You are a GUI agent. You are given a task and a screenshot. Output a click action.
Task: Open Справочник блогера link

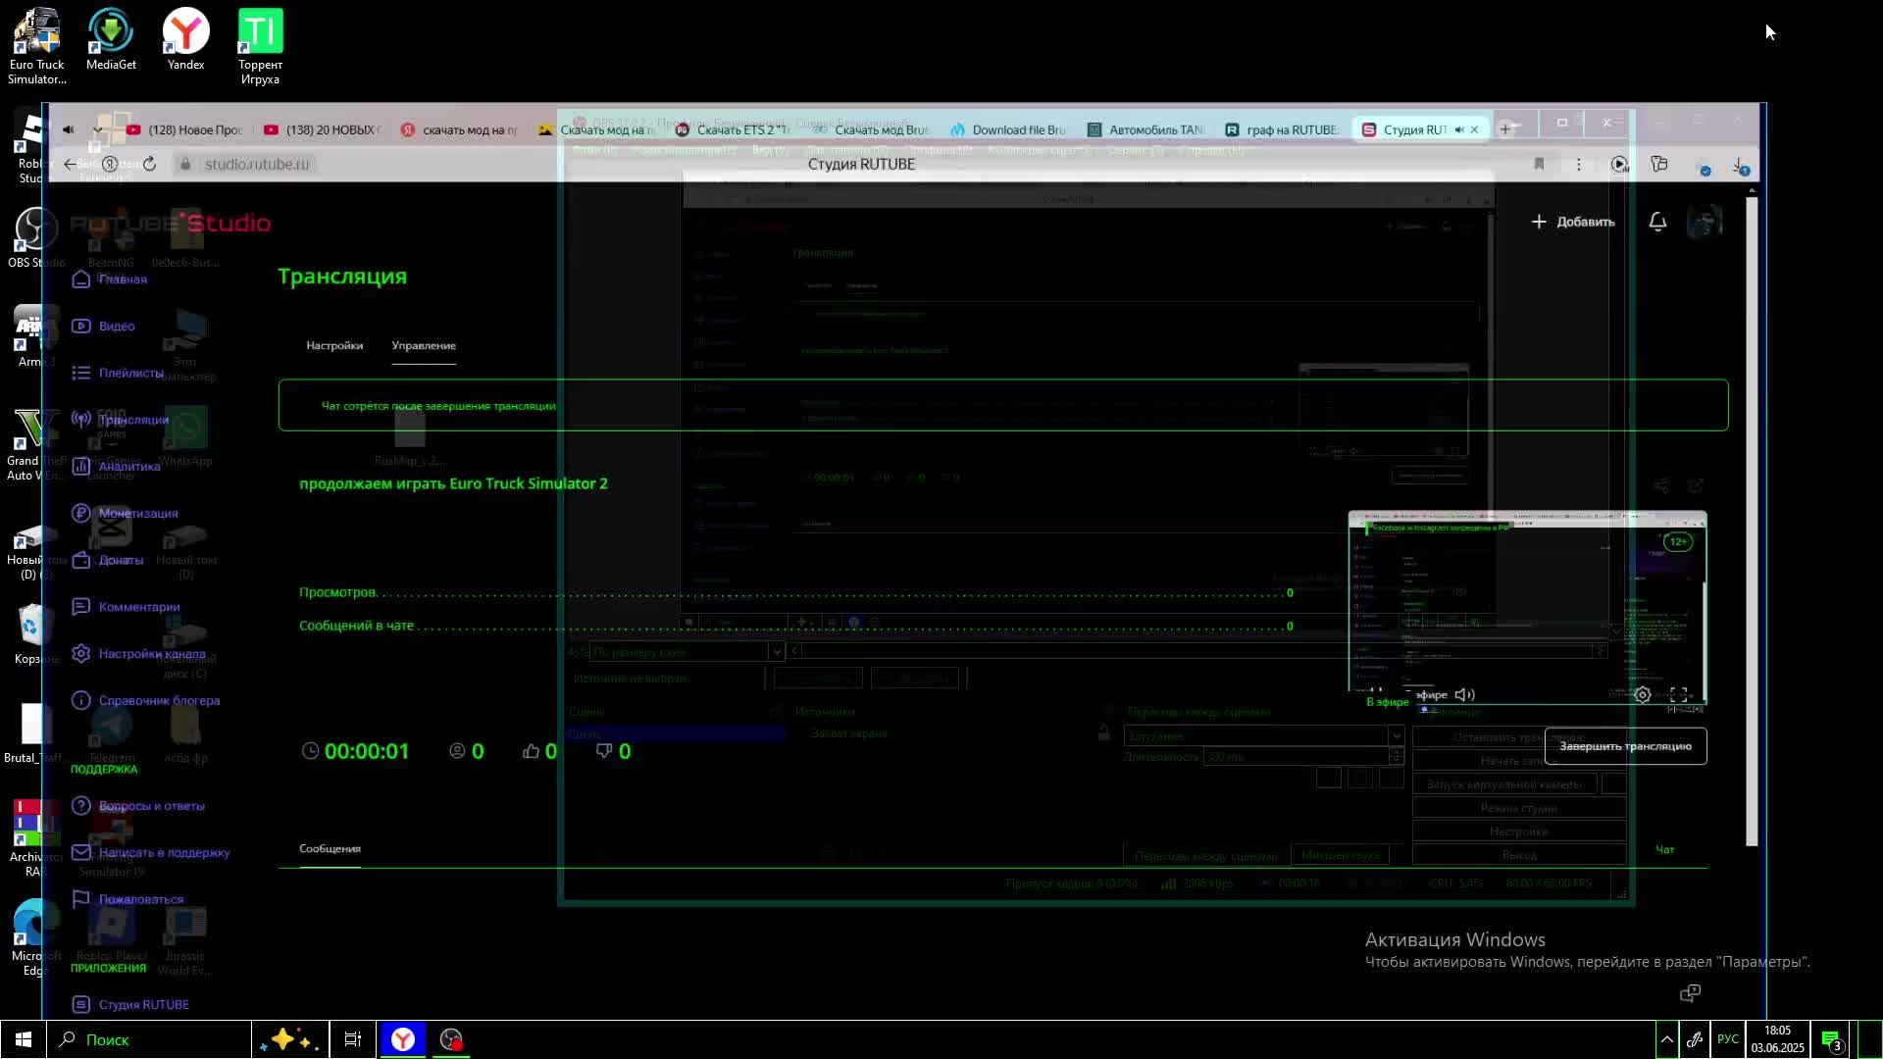pyautogui.click(x=145, y=701)
